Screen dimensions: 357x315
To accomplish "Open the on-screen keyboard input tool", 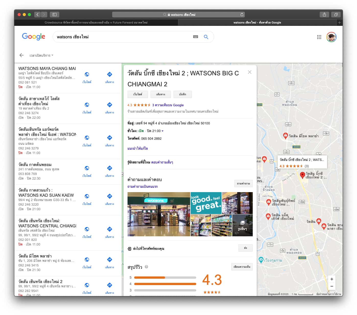I will click(x=195, y=37).
